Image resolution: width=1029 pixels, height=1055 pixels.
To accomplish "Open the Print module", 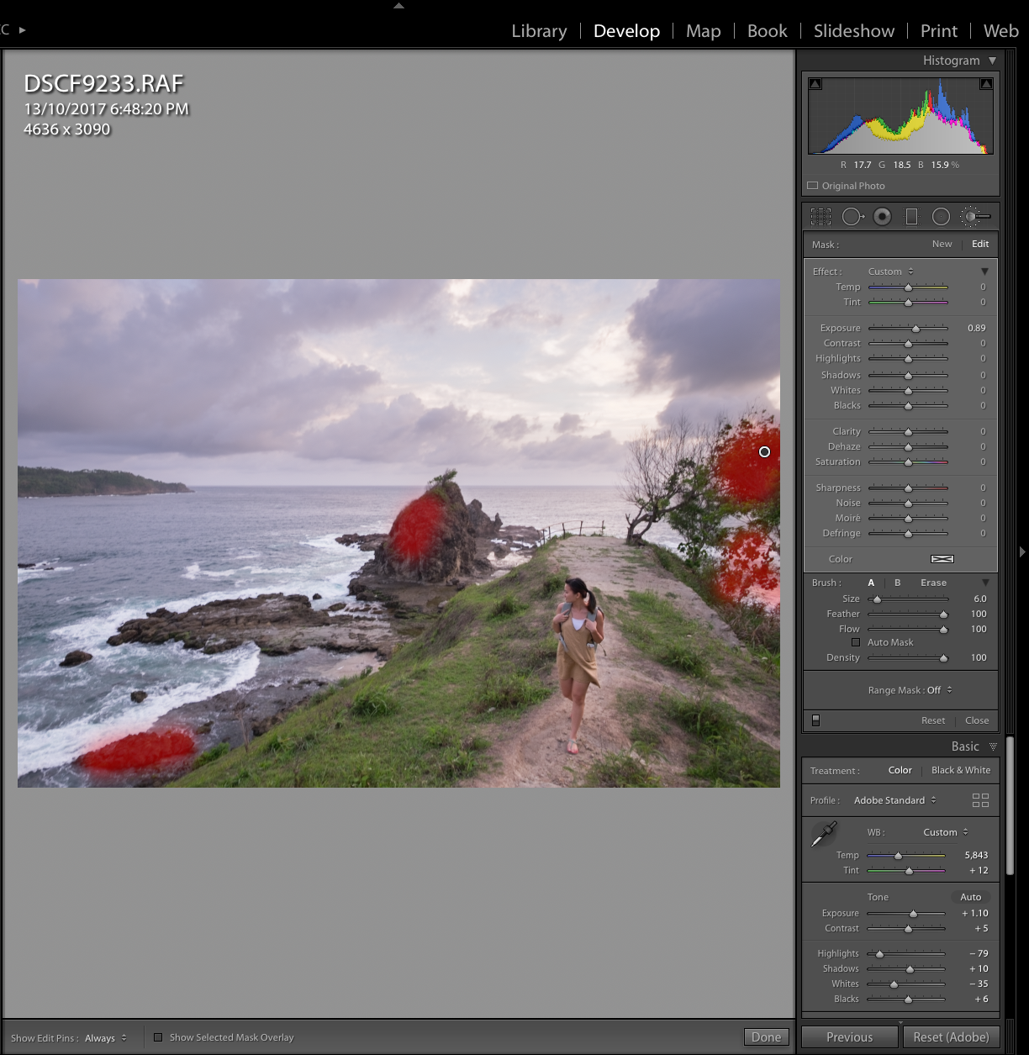I will [x=938, y=31].
